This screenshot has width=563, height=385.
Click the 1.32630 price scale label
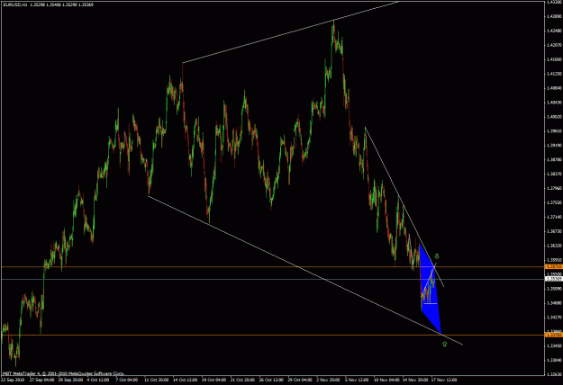coord(554,374)
